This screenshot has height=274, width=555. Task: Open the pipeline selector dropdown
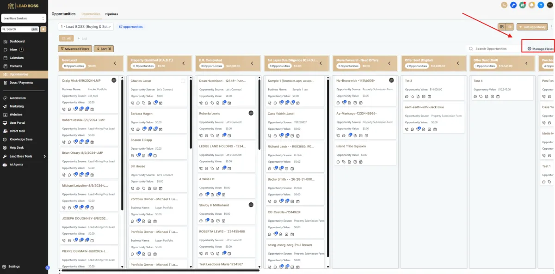tap(86, 27)
